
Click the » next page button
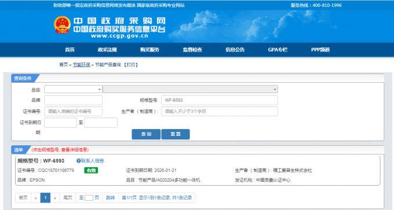tap(55, 198)
